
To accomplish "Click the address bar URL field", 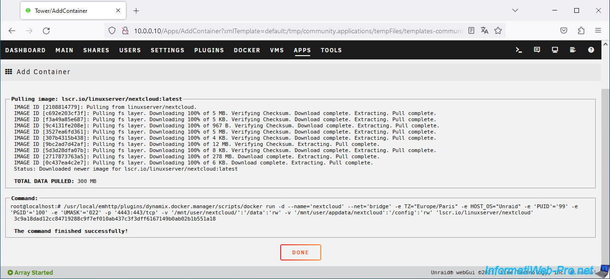I will [x=295, y=30].
